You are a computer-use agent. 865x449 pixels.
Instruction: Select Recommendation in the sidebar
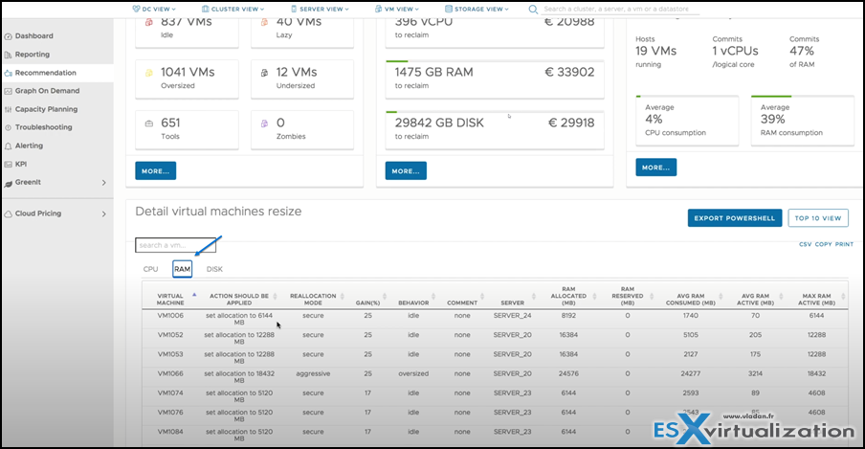click(46, 73)
